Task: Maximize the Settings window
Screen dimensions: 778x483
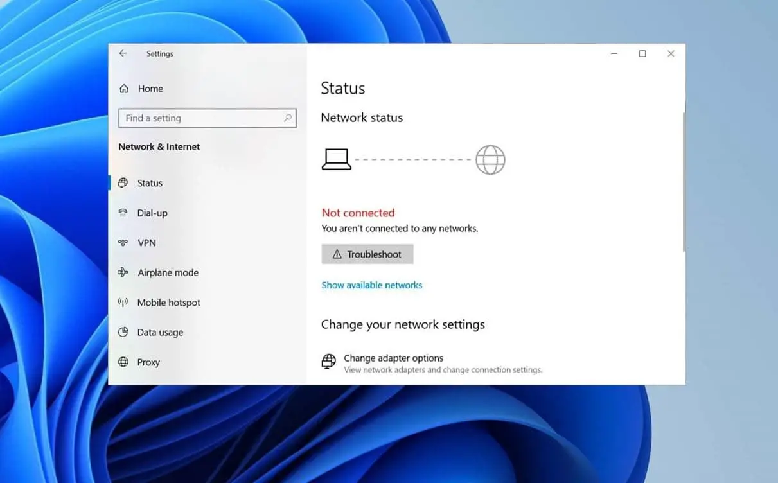Action: click(x=642, y=54)
